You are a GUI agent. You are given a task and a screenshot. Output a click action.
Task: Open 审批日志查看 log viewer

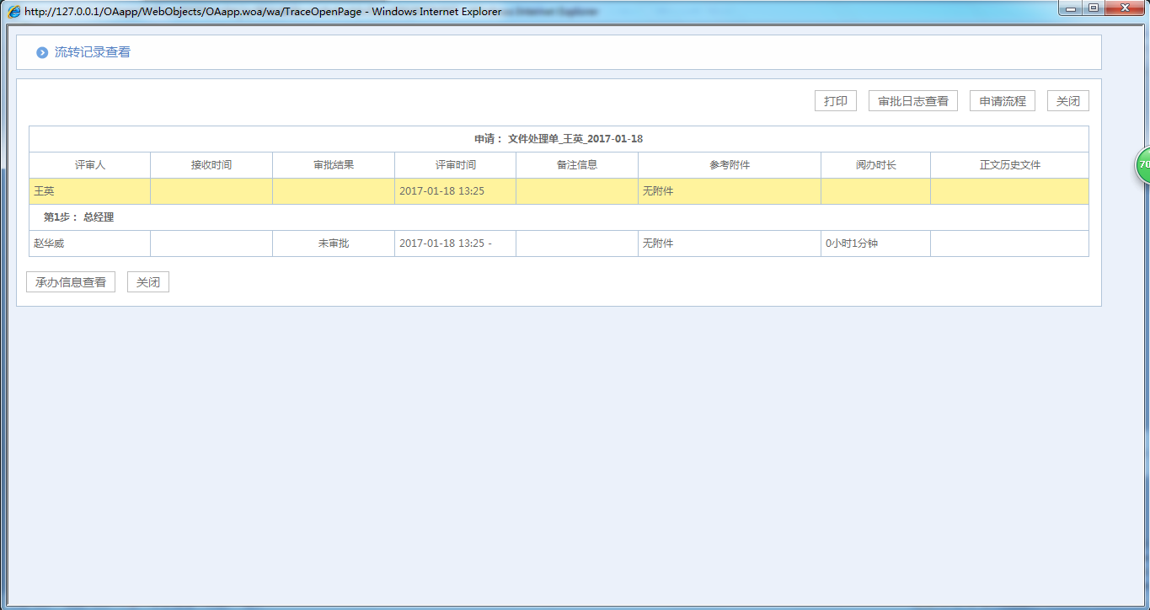point(912,101)
